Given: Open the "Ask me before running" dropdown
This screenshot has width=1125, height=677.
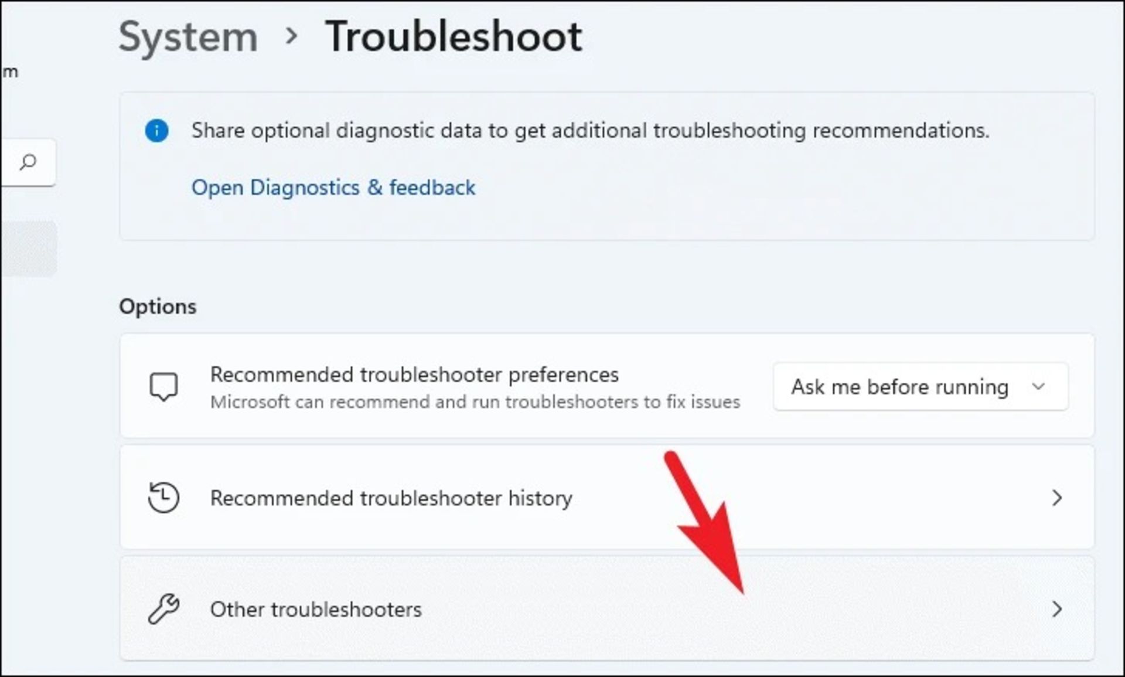Looking at the screenshot, I should tap(920, 387).
